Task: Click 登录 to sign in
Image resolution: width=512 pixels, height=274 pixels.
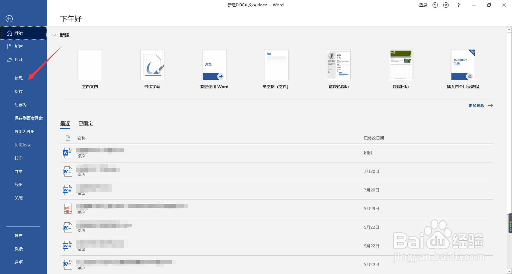Action: click(423, 5)
